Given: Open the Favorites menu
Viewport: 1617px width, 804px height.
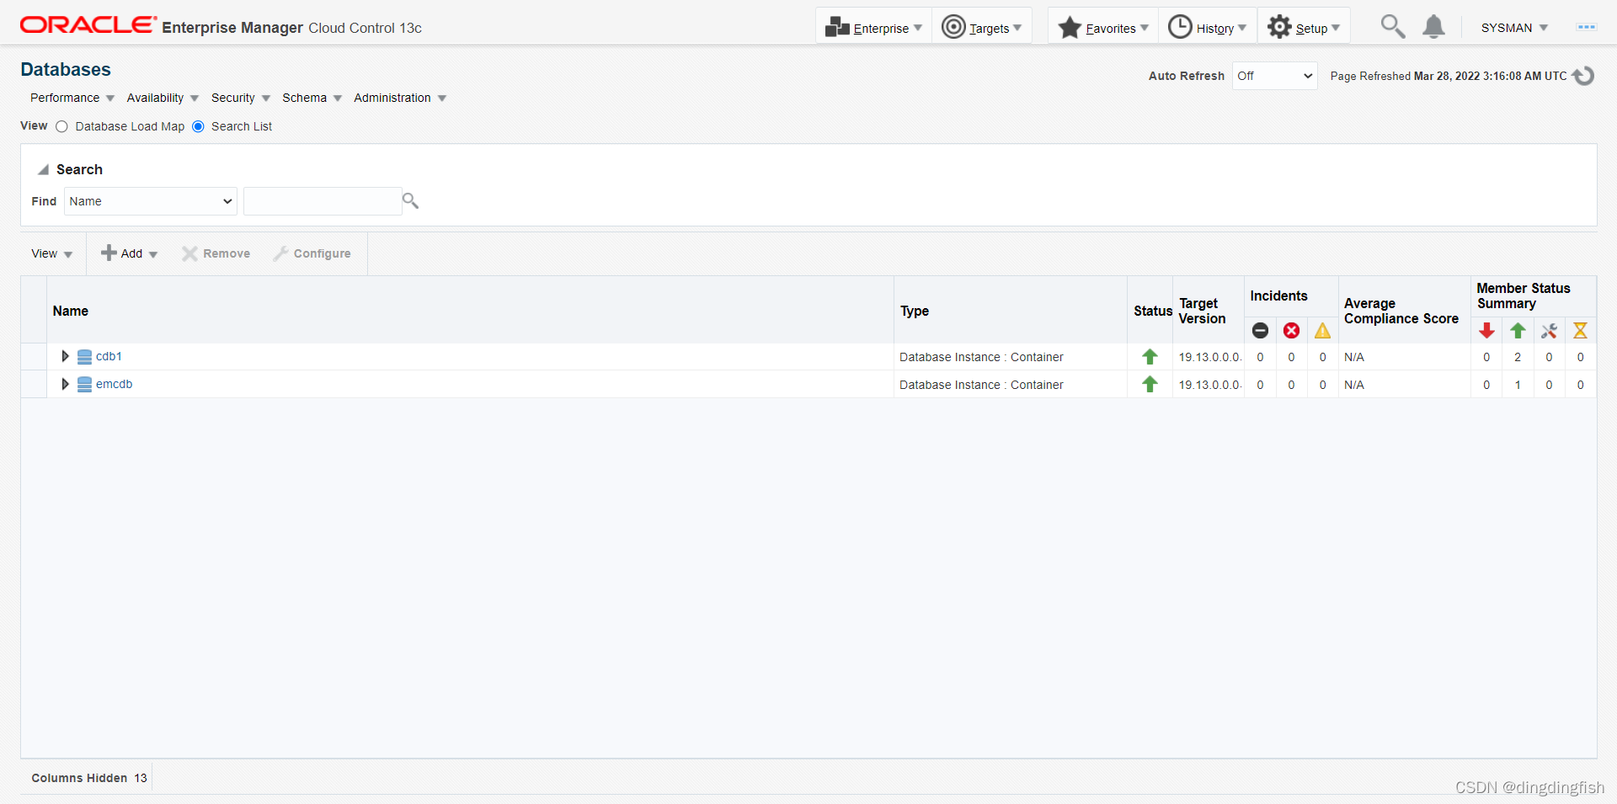Looking at the screenshot, I should pos(1103,28).
